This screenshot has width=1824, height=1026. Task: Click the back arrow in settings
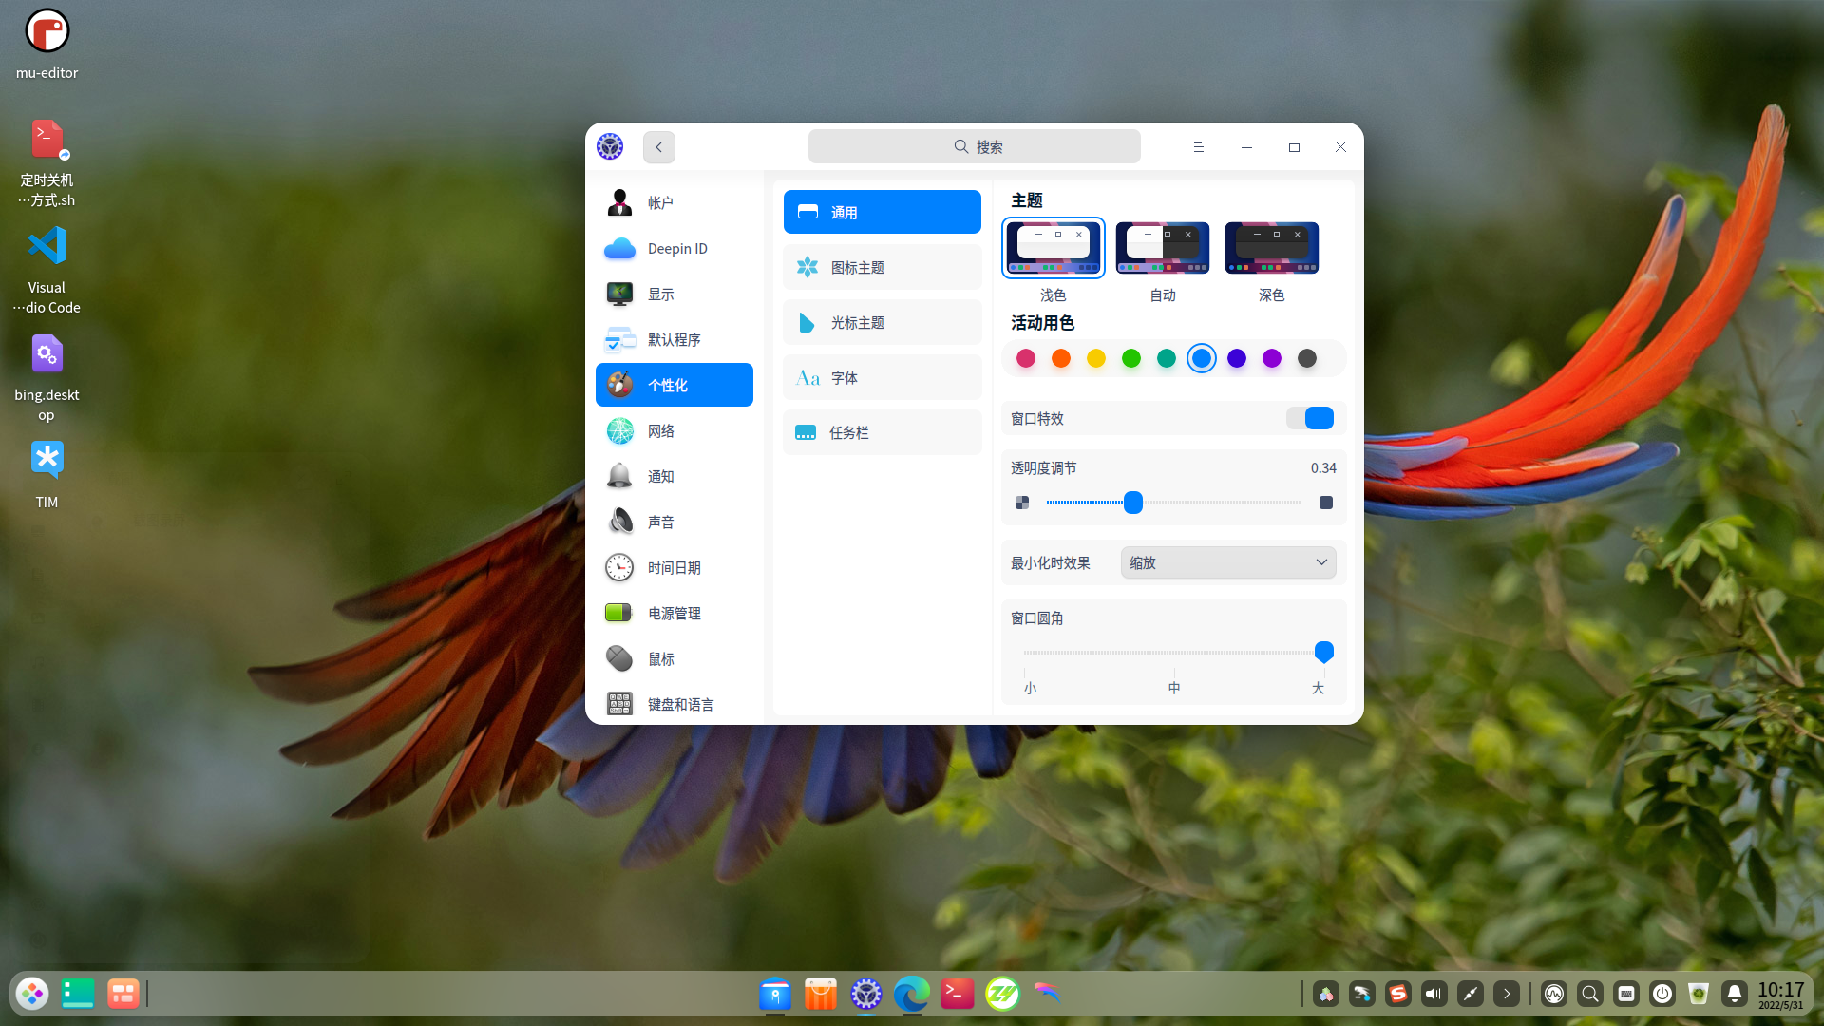(658, 147)
